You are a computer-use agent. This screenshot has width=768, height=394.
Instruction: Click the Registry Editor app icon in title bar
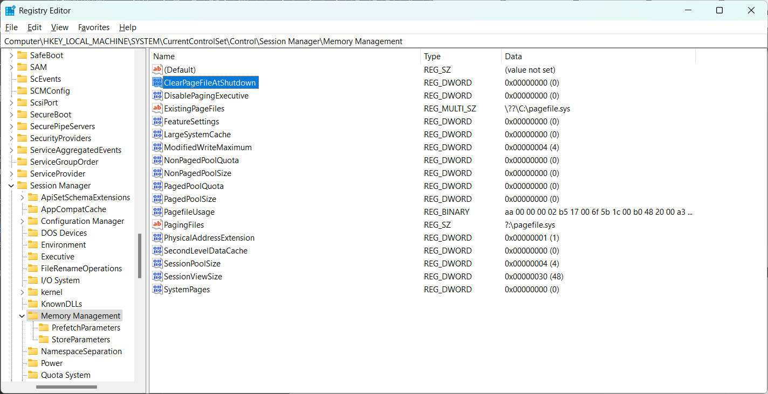point(10,11)
